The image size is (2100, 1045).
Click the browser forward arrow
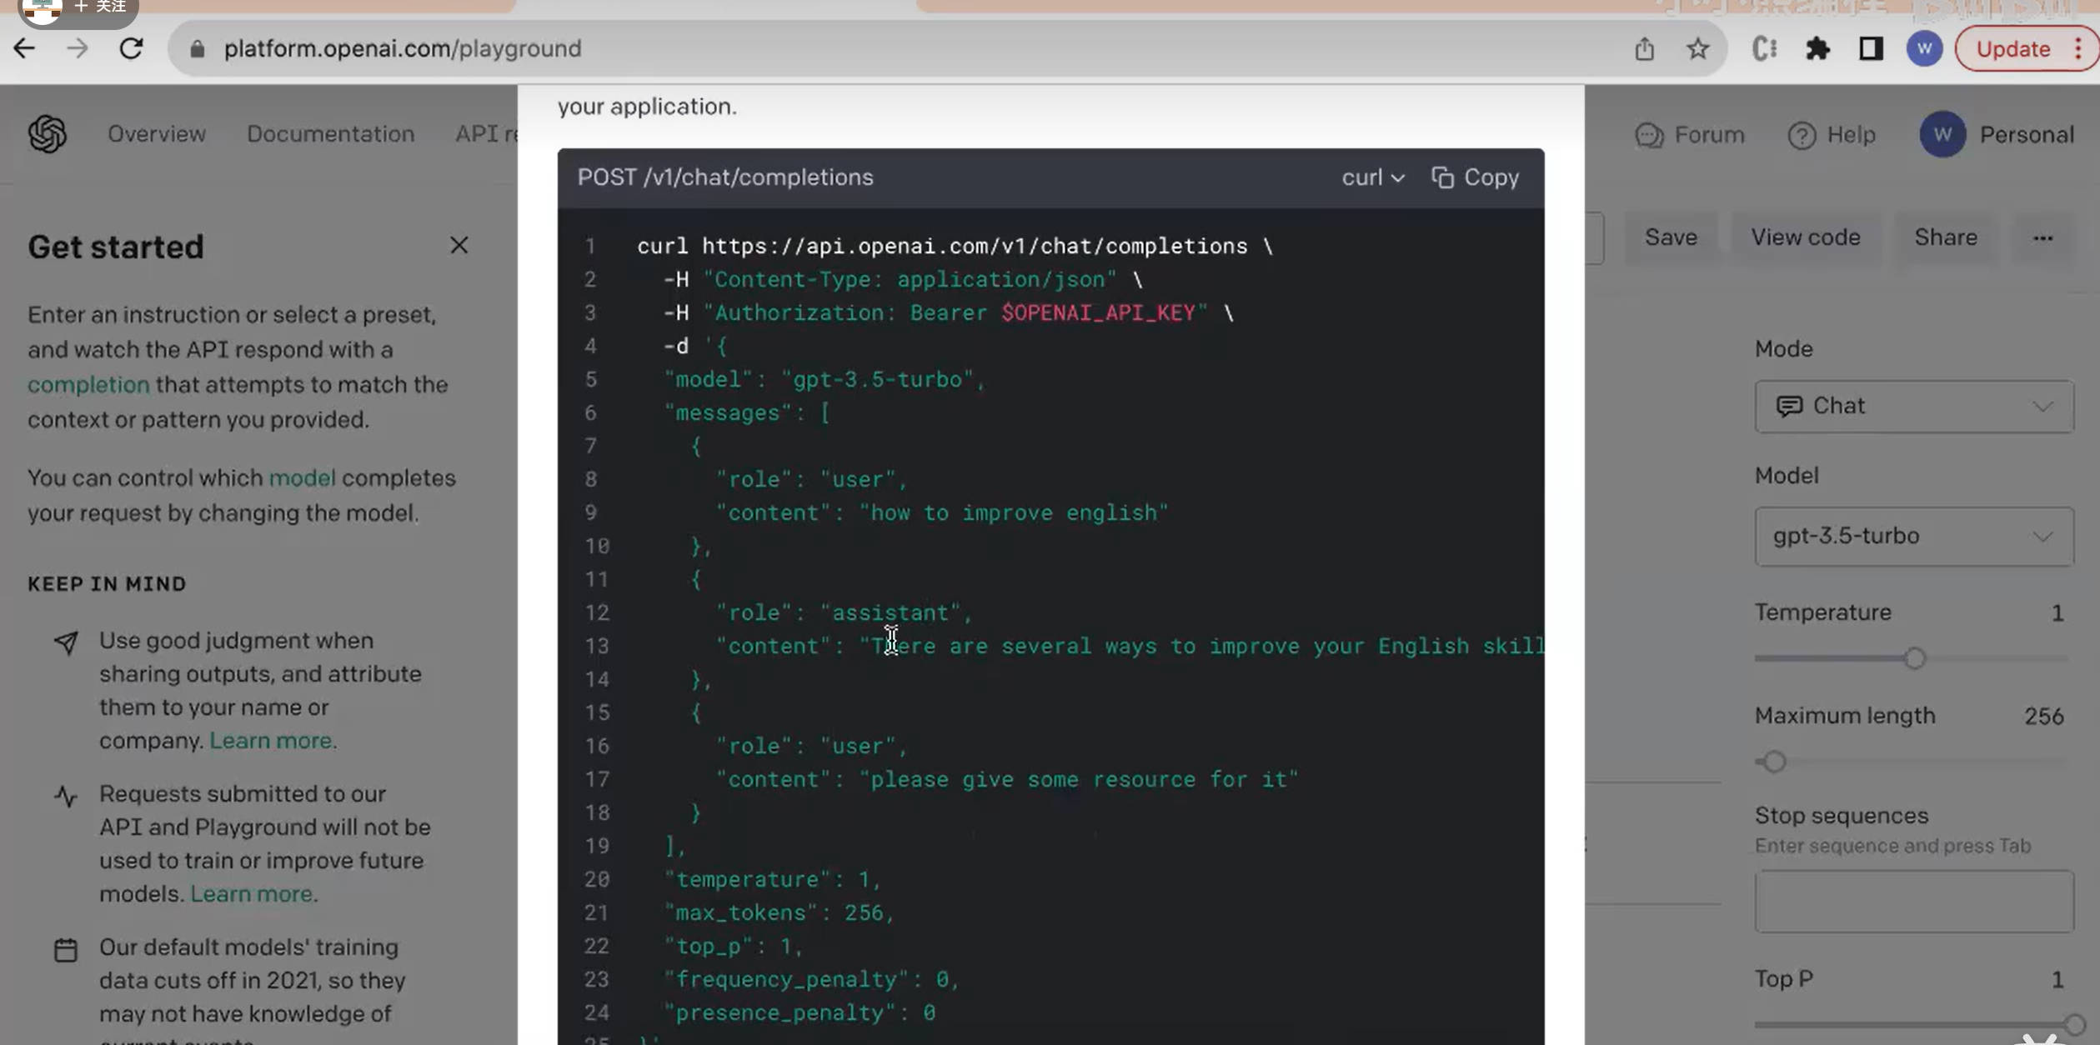[x=78, y=48]
